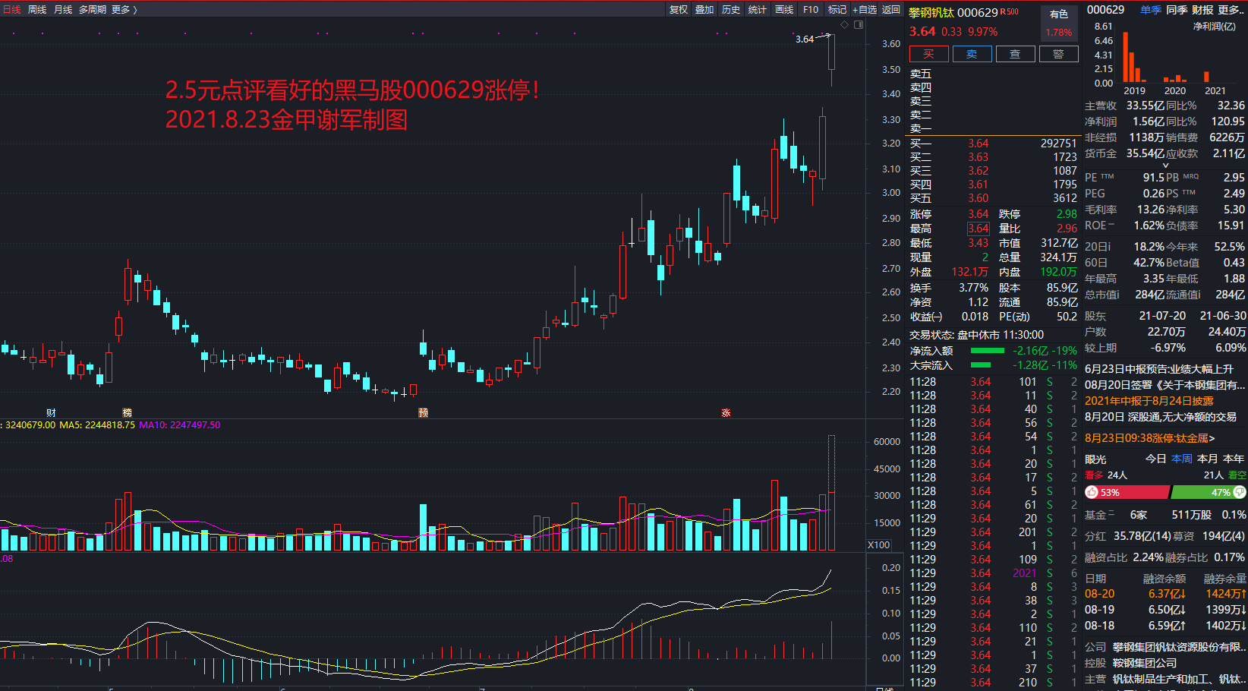Click the X100 volume scale label
The width and height of the screenshot is (1248, 691).
click(879, 544)
